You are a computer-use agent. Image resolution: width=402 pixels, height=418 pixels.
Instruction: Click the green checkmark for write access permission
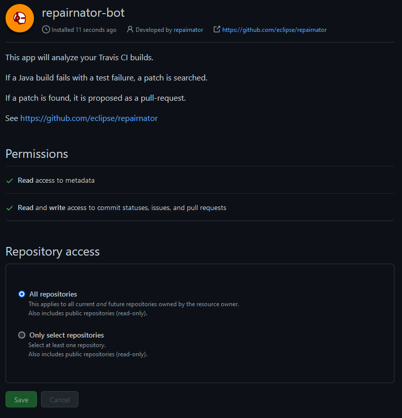click(10, 208)
